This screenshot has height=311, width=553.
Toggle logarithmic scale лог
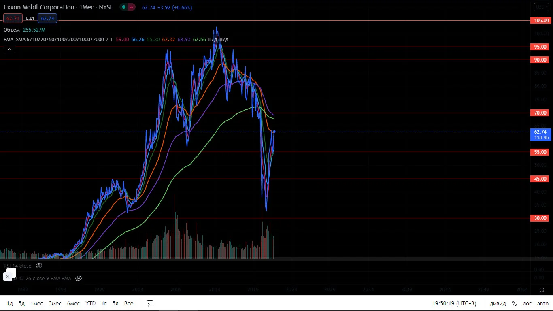tap(527, 303)
